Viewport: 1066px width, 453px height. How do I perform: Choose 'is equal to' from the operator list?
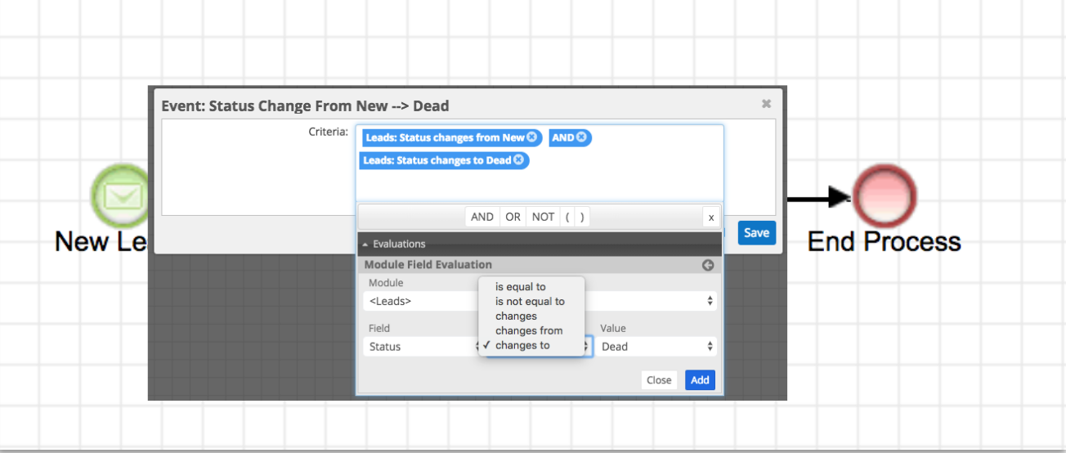[x=520, y=287]
